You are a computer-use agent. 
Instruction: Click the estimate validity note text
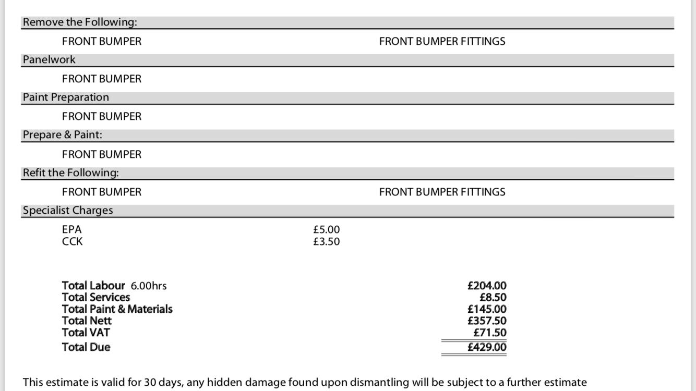[305, 383]
